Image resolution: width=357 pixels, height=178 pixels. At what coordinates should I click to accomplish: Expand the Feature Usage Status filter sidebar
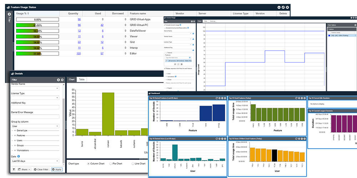pos(9,14)
